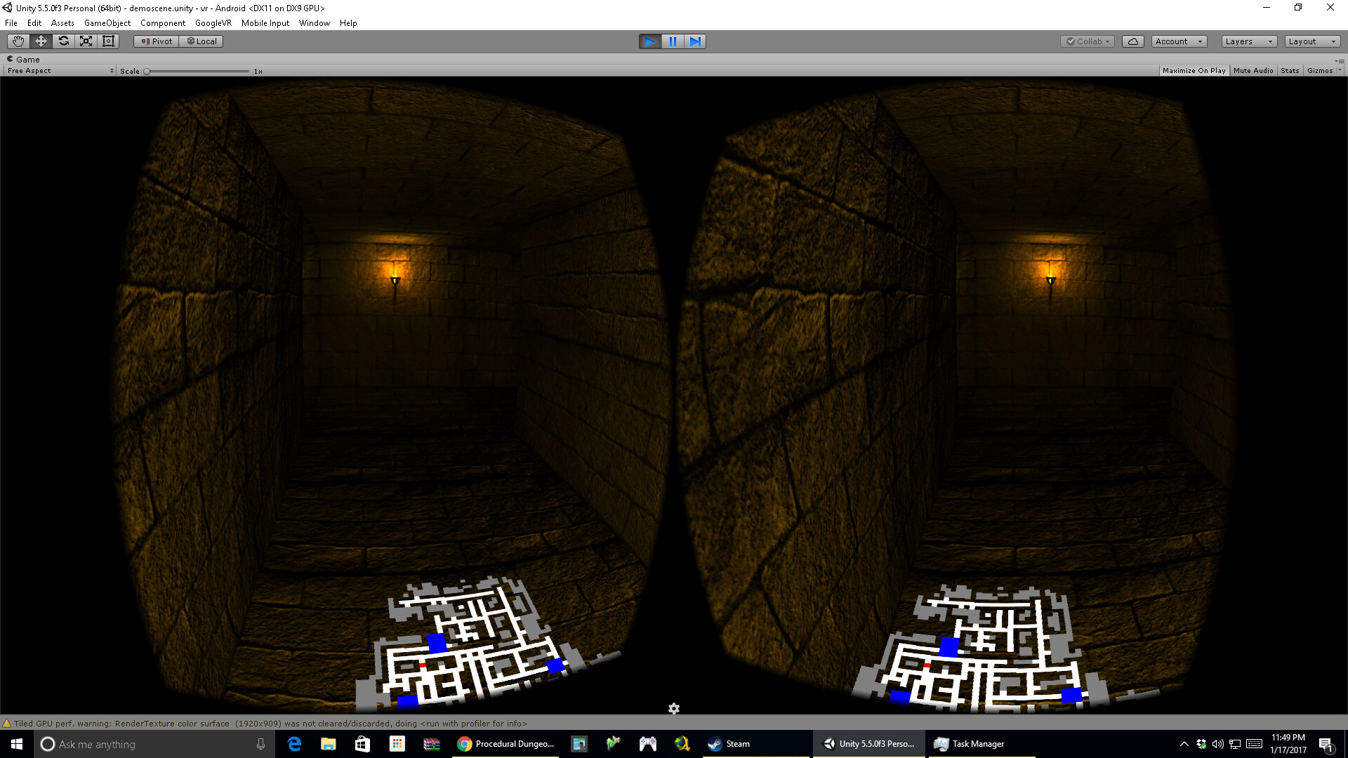
Task: Select the Scale tool
Action: click(x=86, y=41)
